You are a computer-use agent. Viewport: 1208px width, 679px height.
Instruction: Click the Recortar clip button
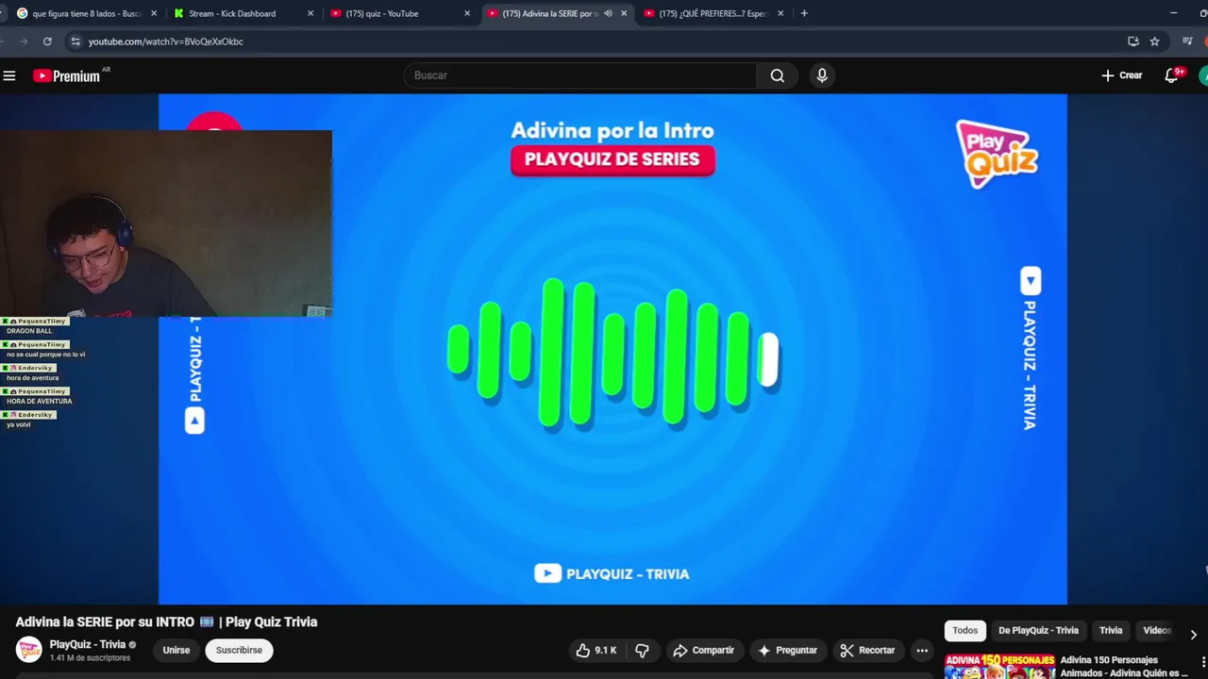point(867,651)
